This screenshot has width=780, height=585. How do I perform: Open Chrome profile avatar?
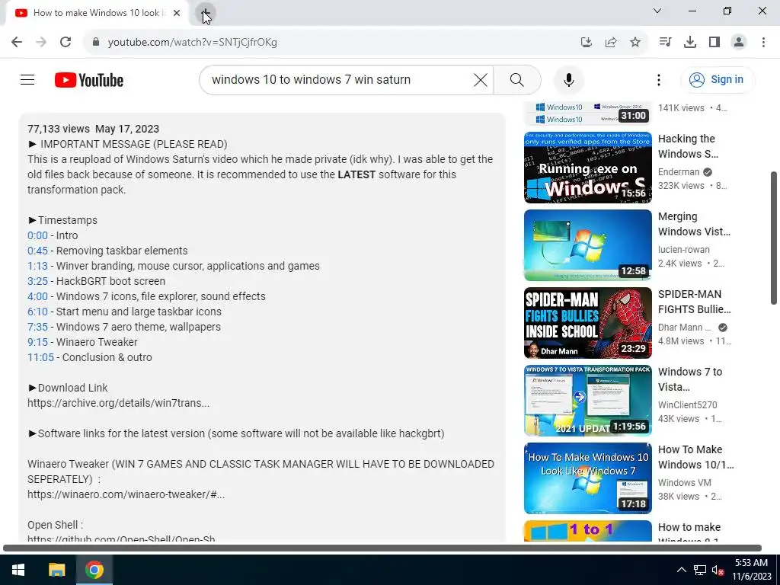pyautogui.click(x=739, y=42)
